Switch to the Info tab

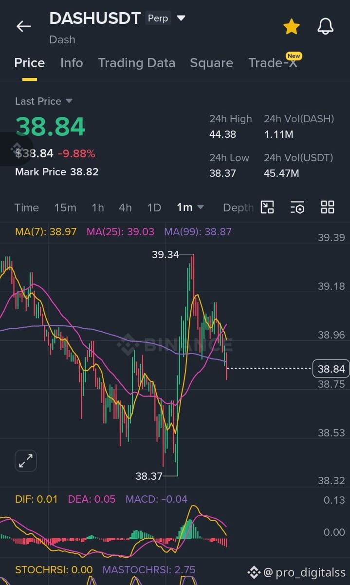click(72, 63)
